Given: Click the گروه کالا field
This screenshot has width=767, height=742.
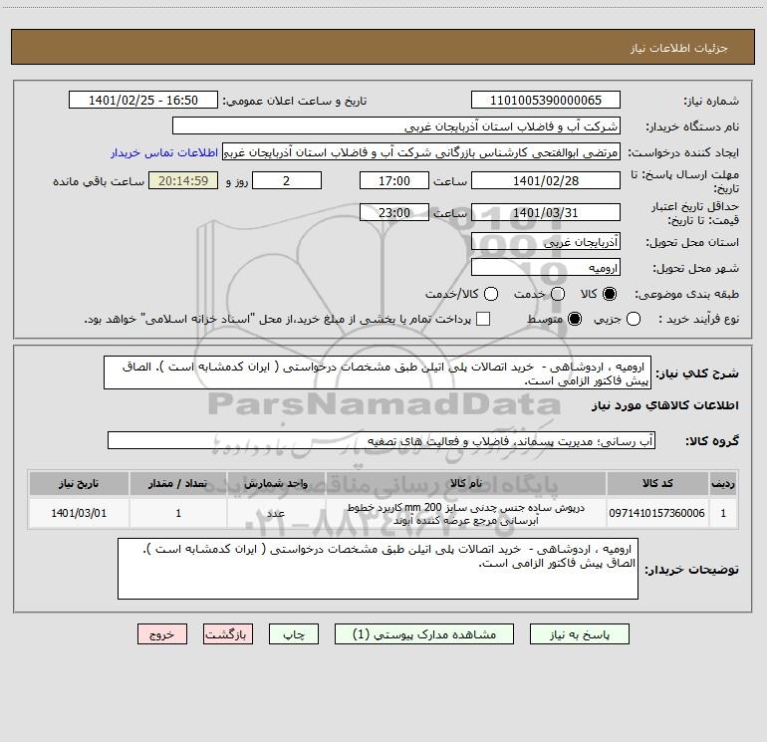Looking at the screenshot, I should (x=382, y=440).
